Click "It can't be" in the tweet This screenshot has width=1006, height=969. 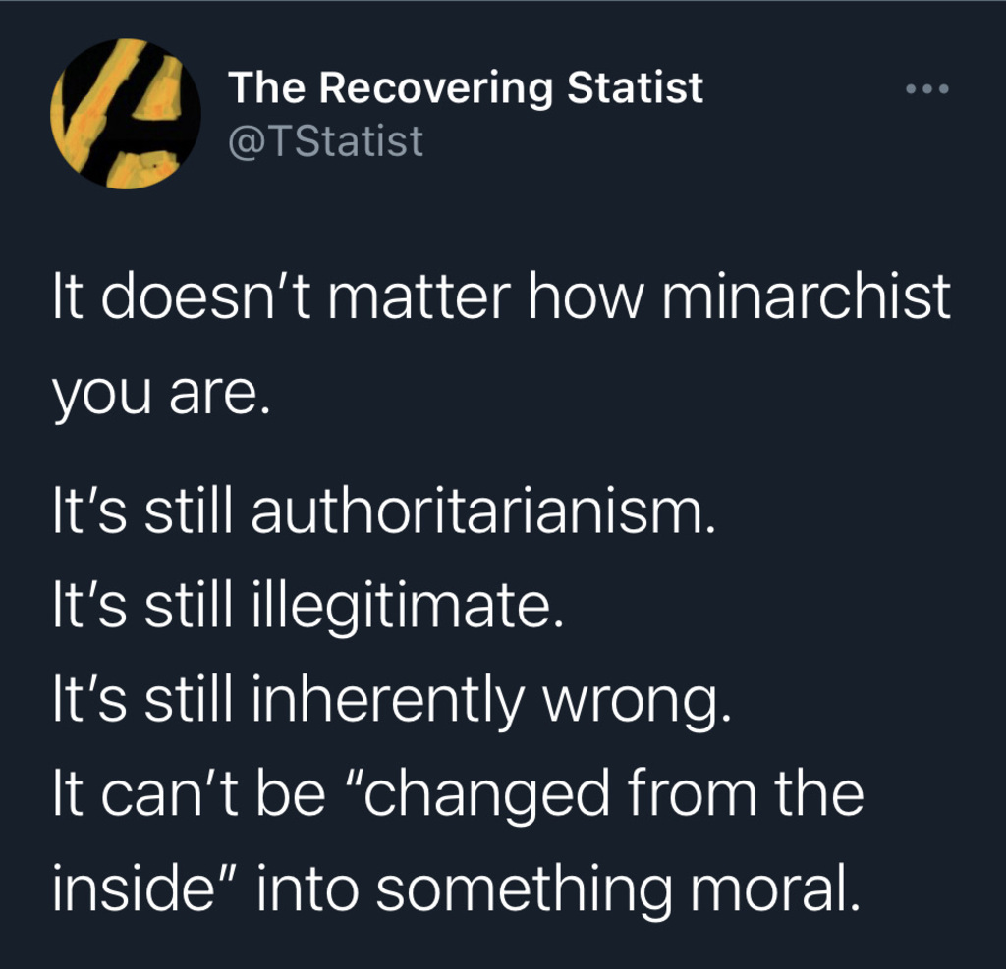click(x=187, y=794)
